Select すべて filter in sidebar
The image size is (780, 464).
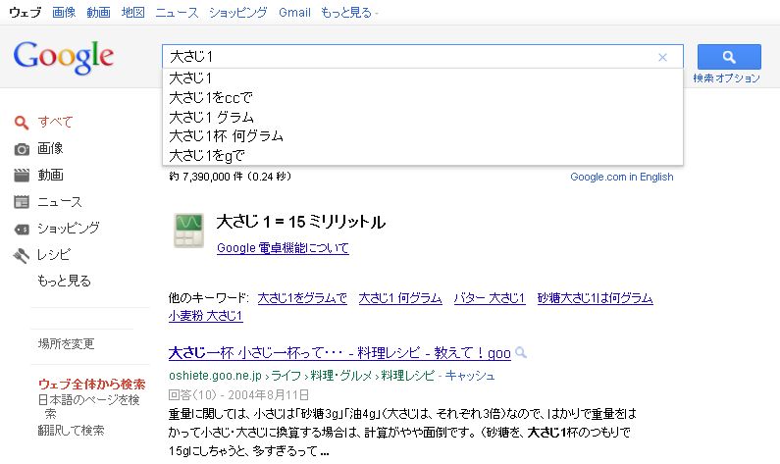point(55,122)
